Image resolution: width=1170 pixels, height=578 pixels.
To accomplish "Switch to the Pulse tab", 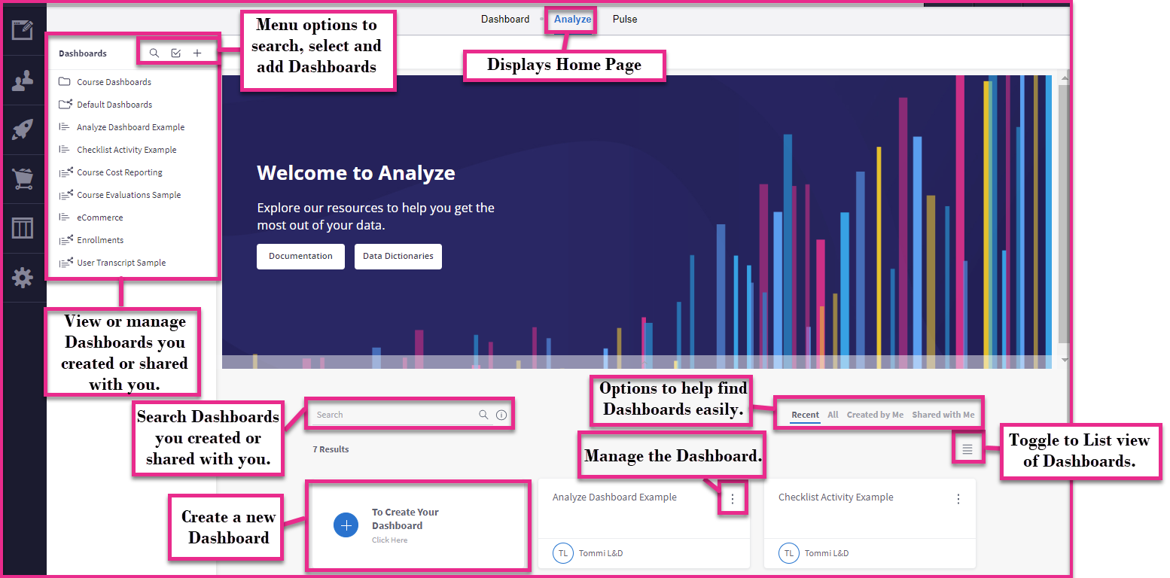I will pyautogui.click(x=625, y=20).
